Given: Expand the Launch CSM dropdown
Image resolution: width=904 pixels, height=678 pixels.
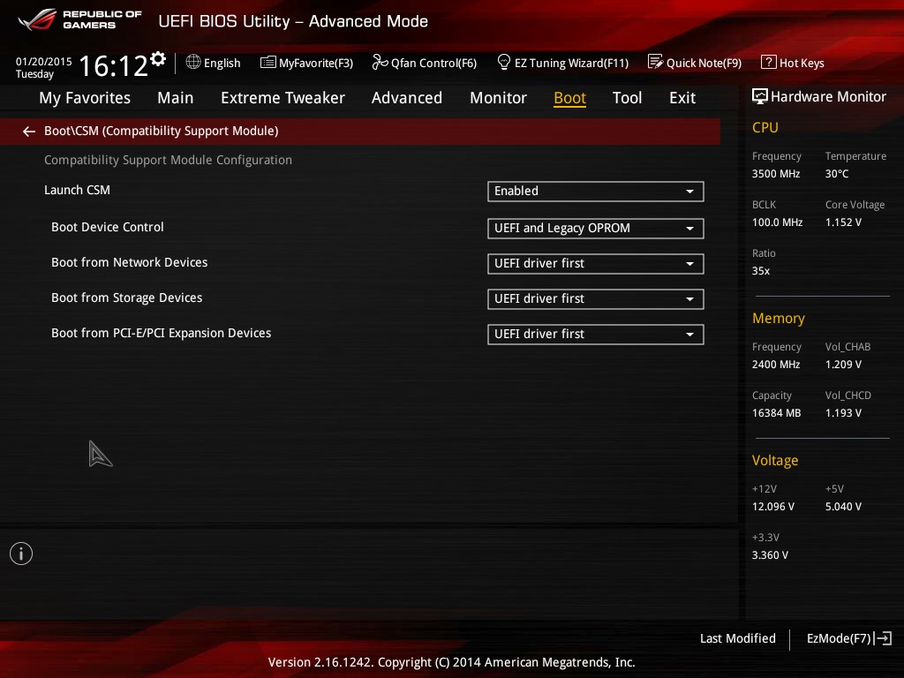Looking at the screenshot, I should pos(595,192).
